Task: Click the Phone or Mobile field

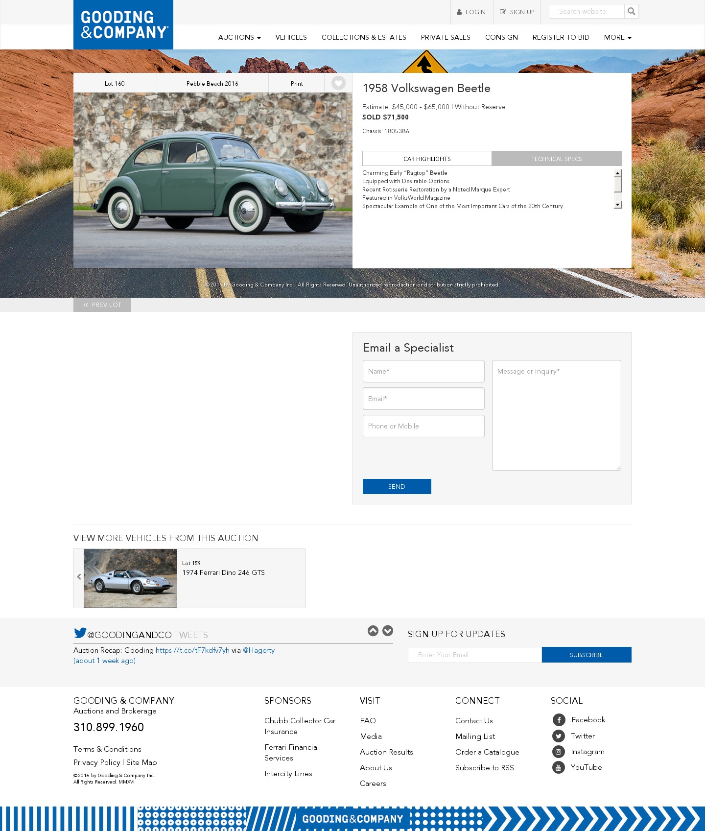Action: pyautogui.click(x=423, y=426)
